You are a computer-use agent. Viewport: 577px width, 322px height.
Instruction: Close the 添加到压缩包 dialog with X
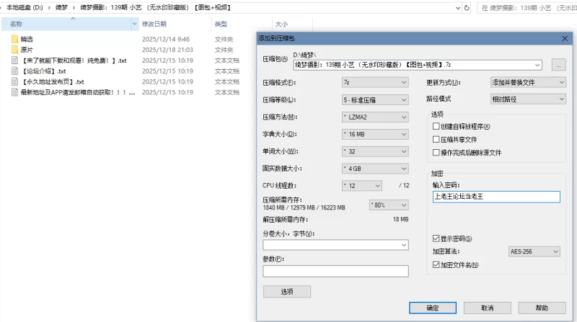(565, 38)
